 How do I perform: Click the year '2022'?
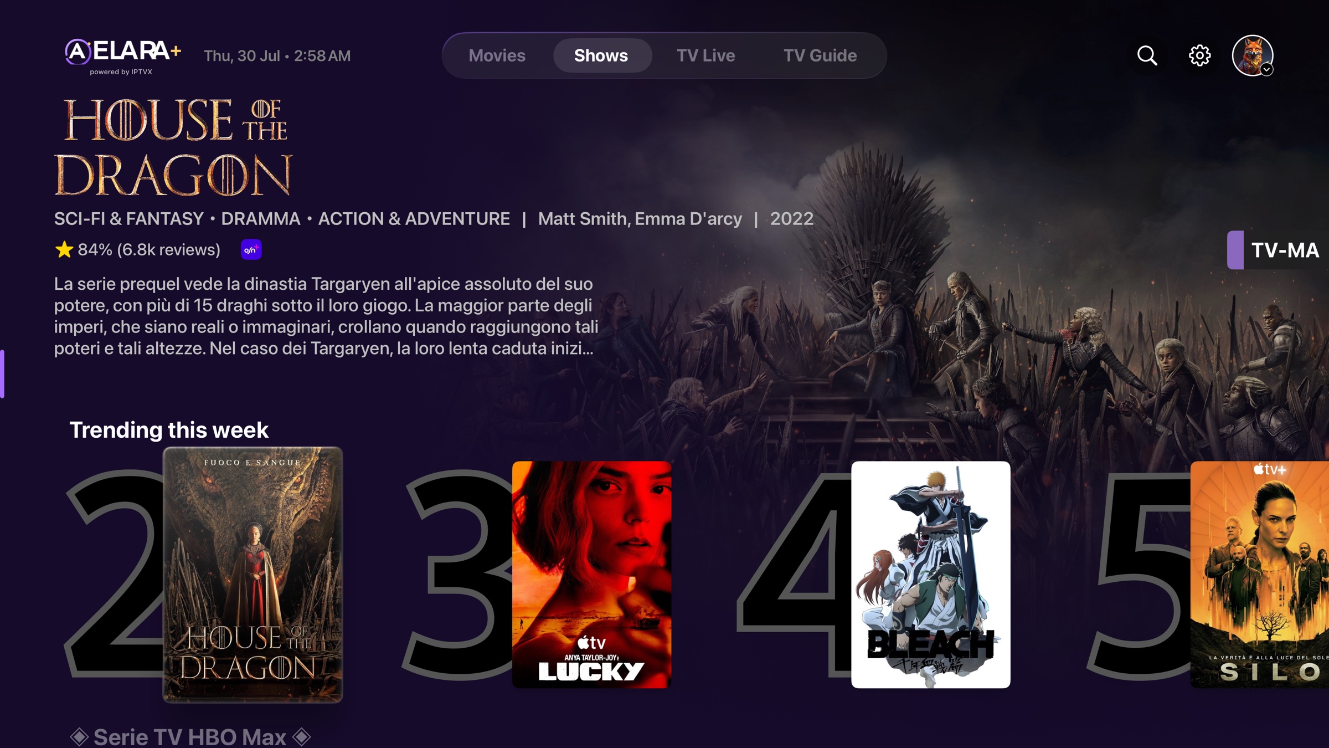[792, 219]
